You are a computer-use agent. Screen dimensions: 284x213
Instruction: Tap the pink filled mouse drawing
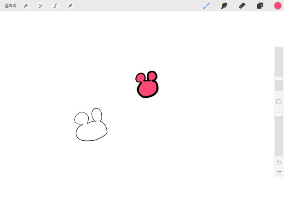click(147, 85)
